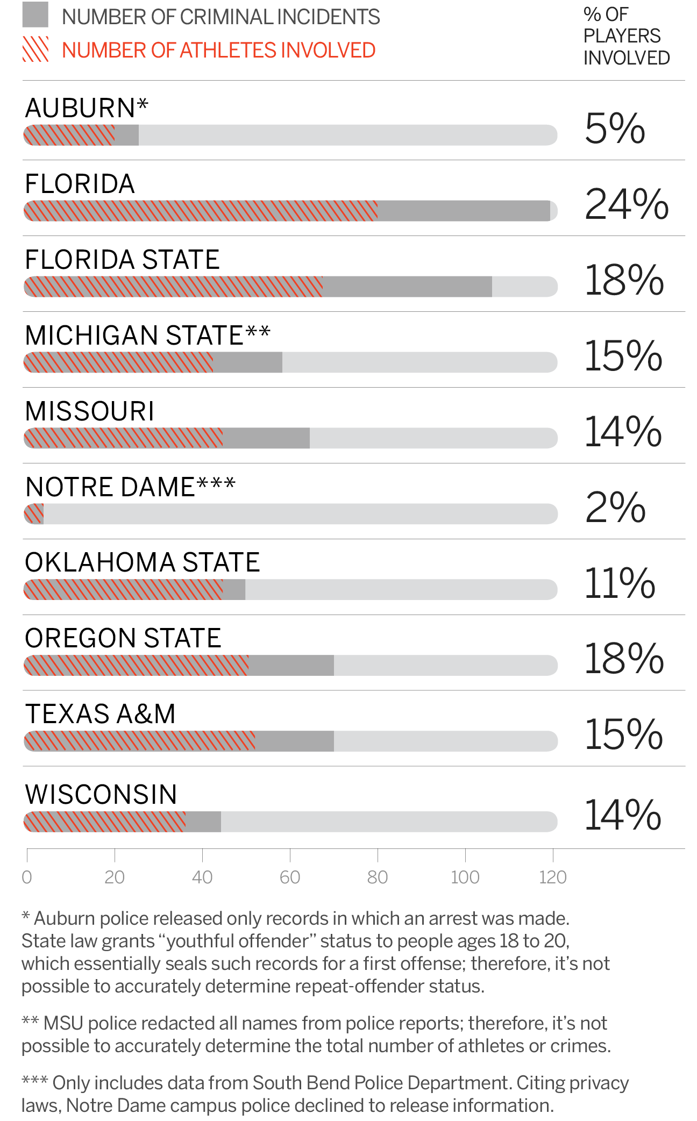This screenshot has width=697, height=1121.
Task: Click the 60 tick label on the axis
Action: tap(290, 877)
